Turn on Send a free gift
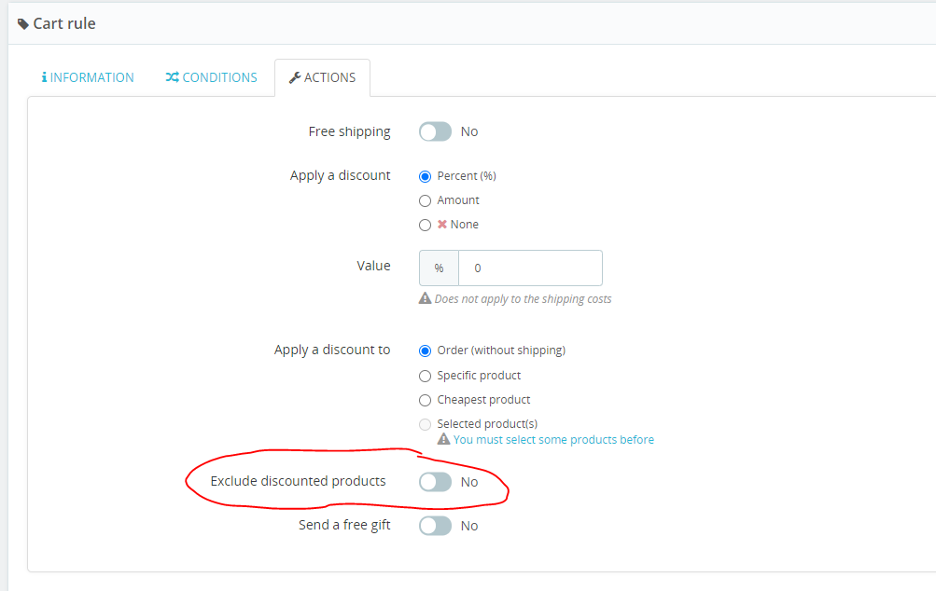 tap(435, 525)
